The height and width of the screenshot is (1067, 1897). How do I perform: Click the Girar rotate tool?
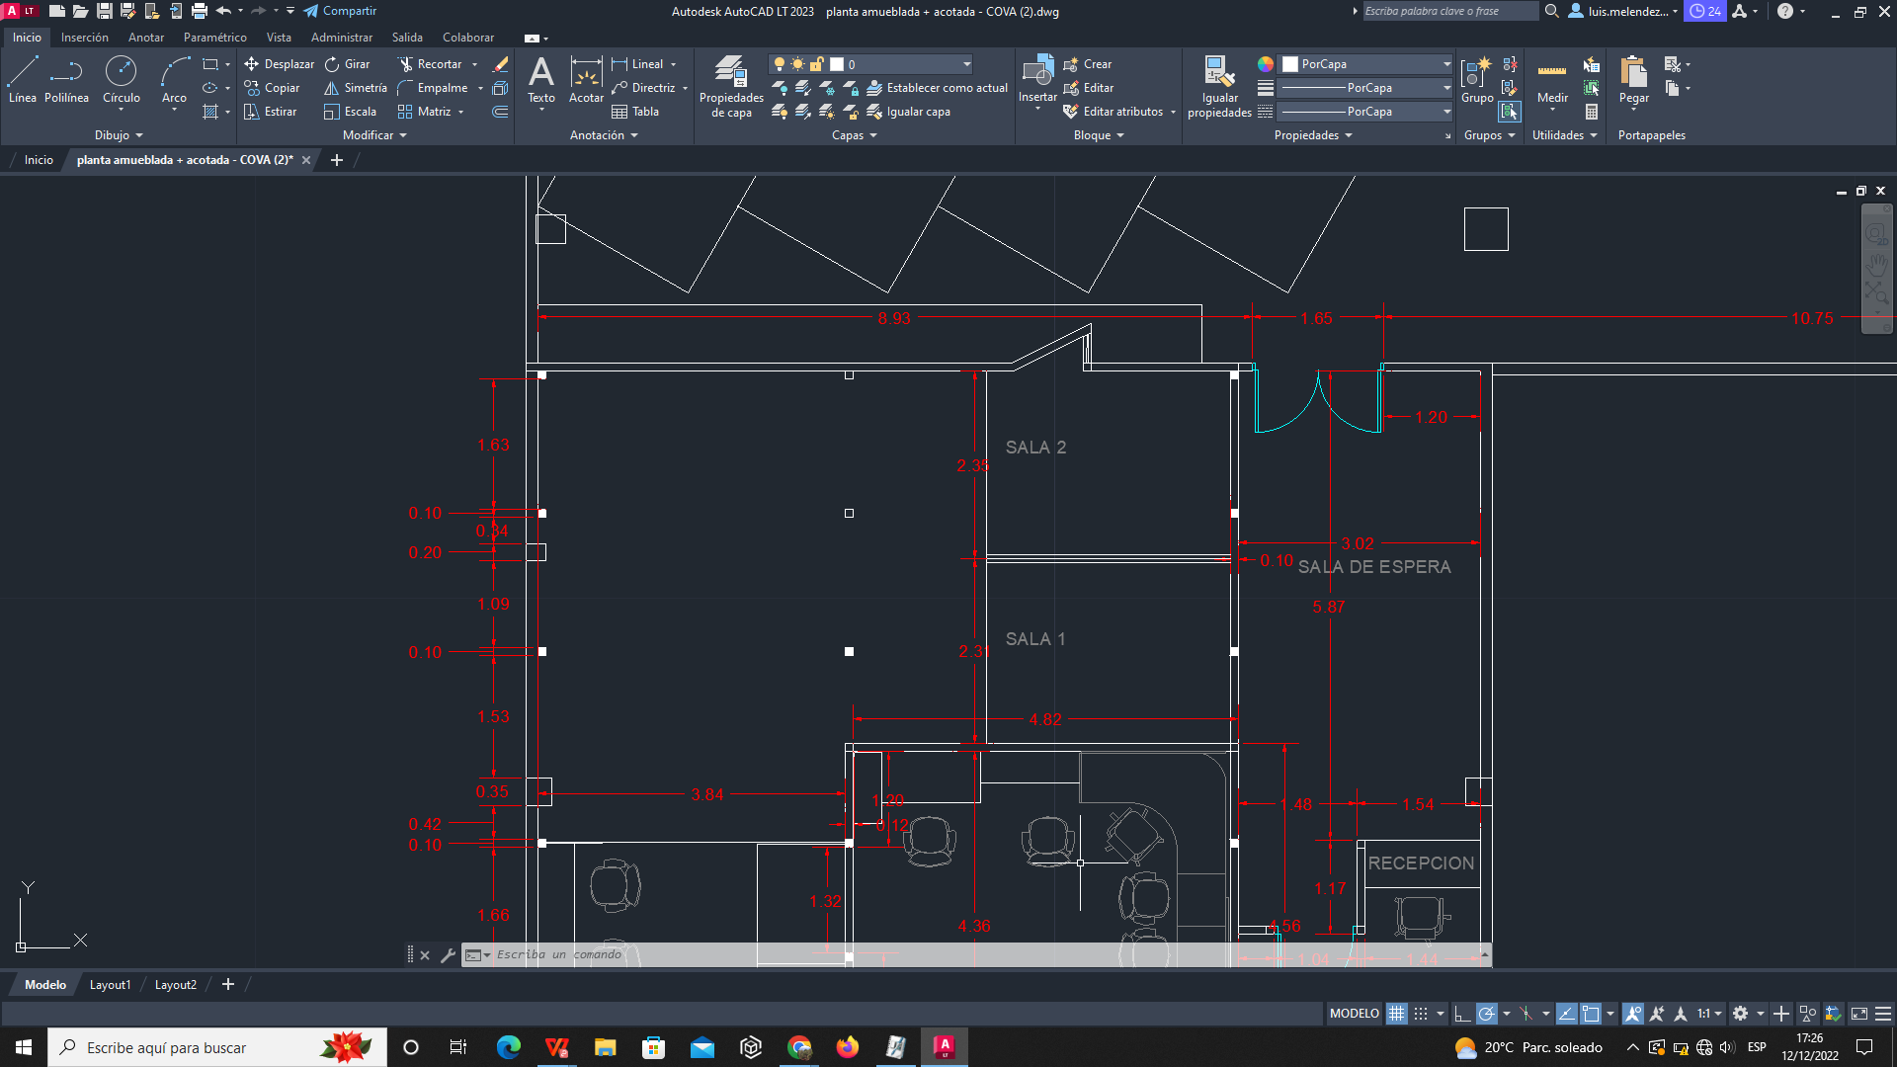pyautogui.click(x=347, y=64)
